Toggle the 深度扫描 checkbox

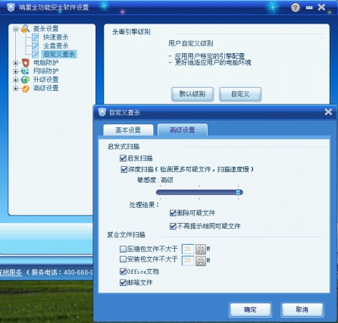coord(124,169)
